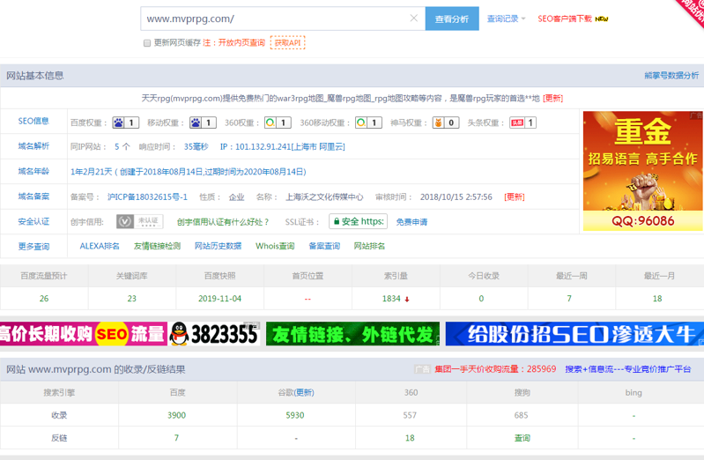Screen dimensions: 704x460
Task: Open the red 重金 QQ:96086 advertisement
Action: [642, 171]
